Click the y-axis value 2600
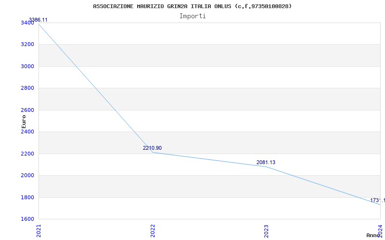Screen dimensions: 385x240 coord(28,110)
